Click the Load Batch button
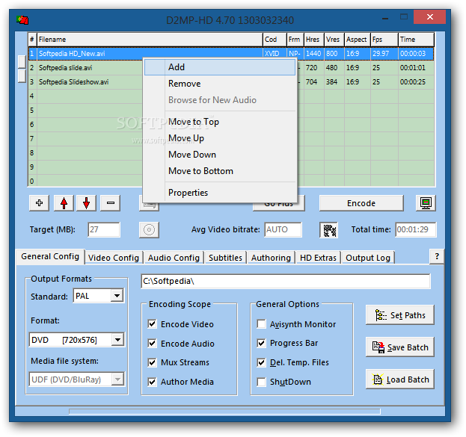The height and width of the screenshot is (437, 466). pyautogui.click(x=399, y=379)
